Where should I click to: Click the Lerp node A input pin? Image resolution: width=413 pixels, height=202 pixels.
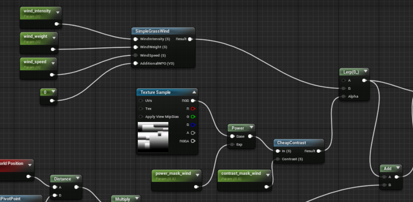pyautogui.click(x=344, y=80)
